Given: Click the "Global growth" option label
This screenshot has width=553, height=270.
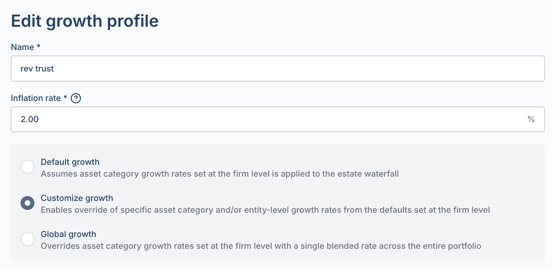Looking at the screenshot, I should tap(69, 234).
